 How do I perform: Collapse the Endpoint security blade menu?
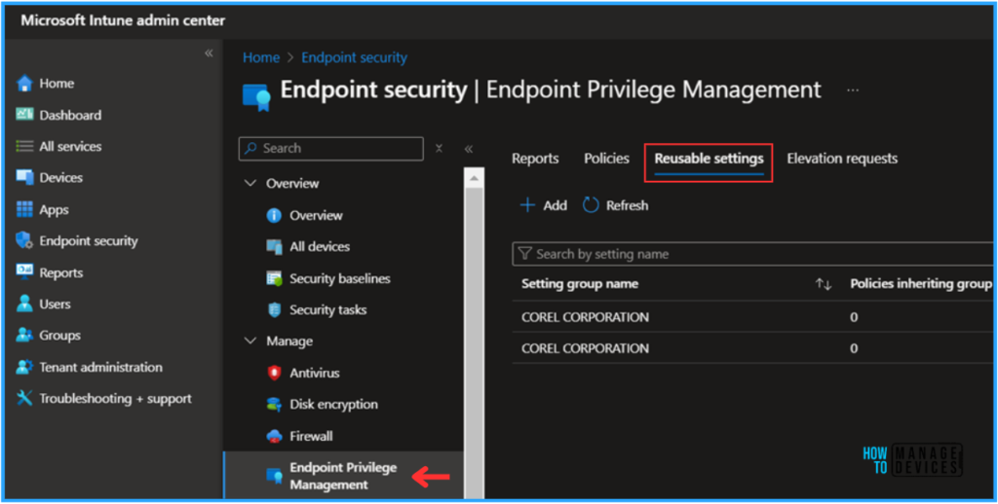[469, 149]
